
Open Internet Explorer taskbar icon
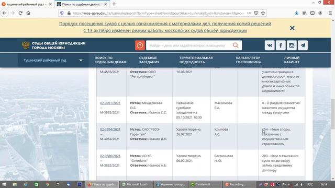[26, 184]
